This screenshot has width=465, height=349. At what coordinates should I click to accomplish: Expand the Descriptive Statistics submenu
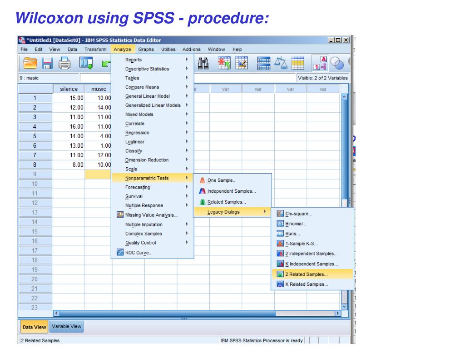pyautogui.click(x=153, y=69)
